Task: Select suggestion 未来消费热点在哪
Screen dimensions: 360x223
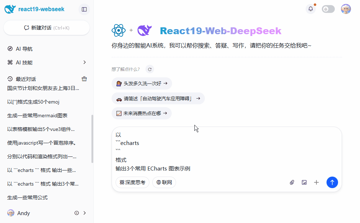Action: point(141,113)
